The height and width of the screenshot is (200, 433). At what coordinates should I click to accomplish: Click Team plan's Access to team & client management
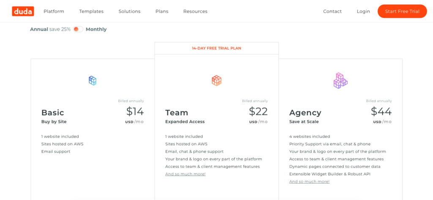click(212, 167)
